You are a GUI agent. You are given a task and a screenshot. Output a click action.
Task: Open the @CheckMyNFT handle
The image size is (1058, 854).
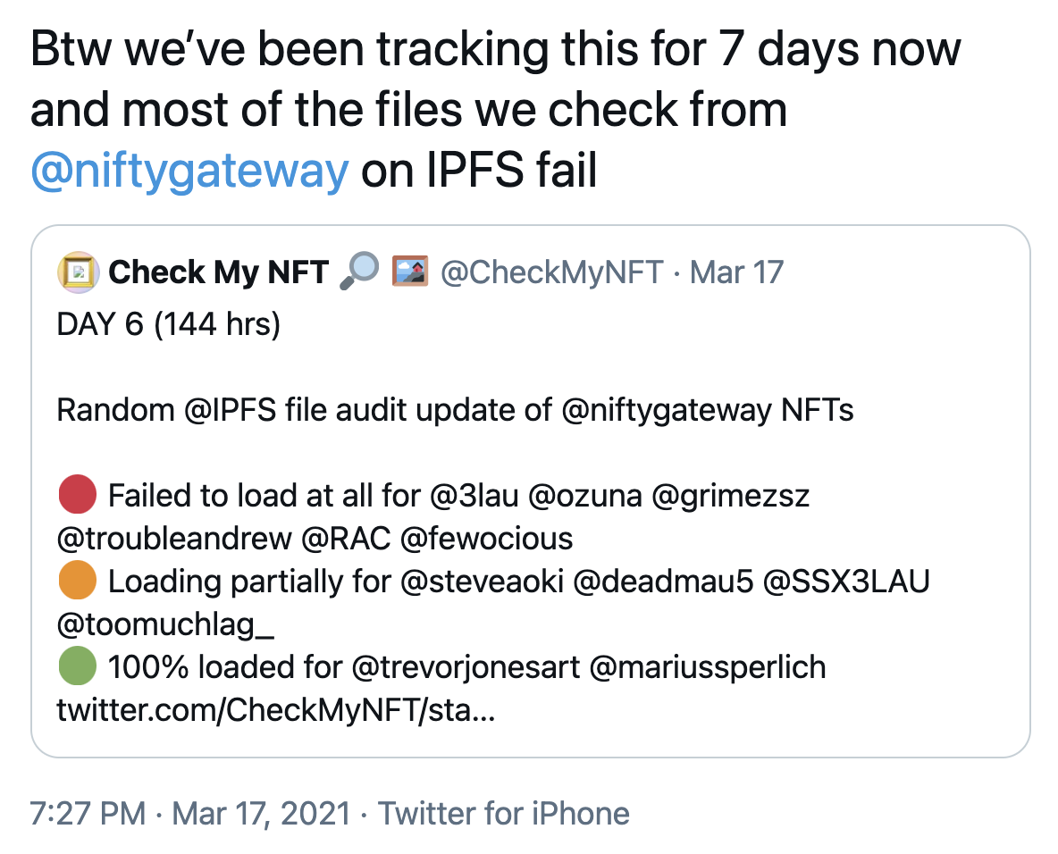coord(552,272)
